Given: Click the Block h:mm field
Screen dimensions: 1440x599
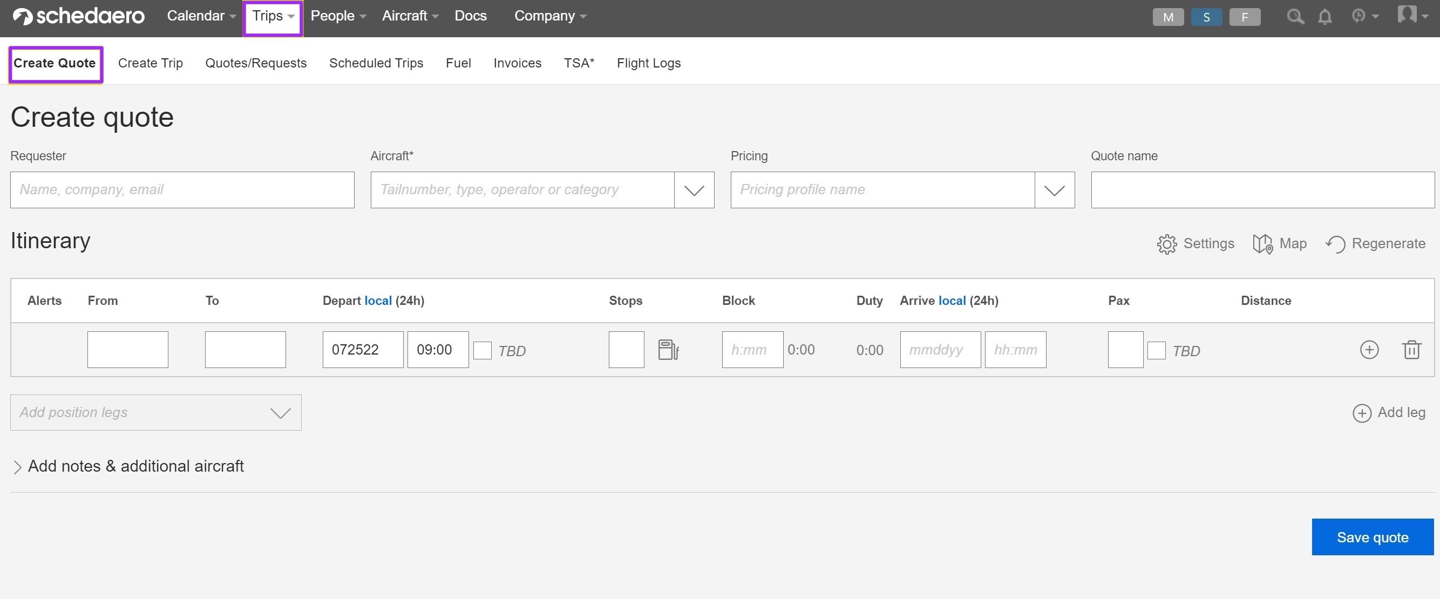Looking at the screenshot, I should pos(752,350).
